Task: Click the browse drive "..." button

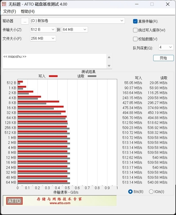Action: [x=25, y=21]
